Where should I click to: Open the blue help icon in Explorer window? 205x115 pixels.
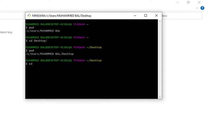(x=202, y=8)
